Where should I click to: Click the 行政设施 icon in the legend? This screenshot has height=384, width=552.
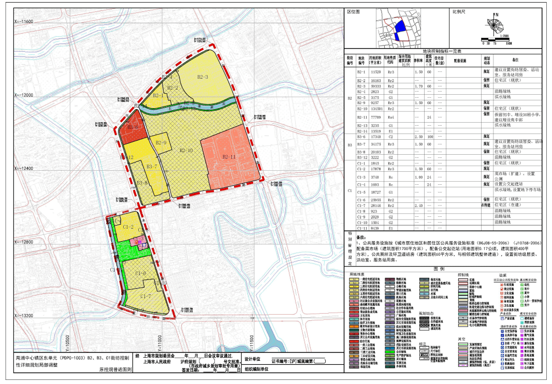502,285
